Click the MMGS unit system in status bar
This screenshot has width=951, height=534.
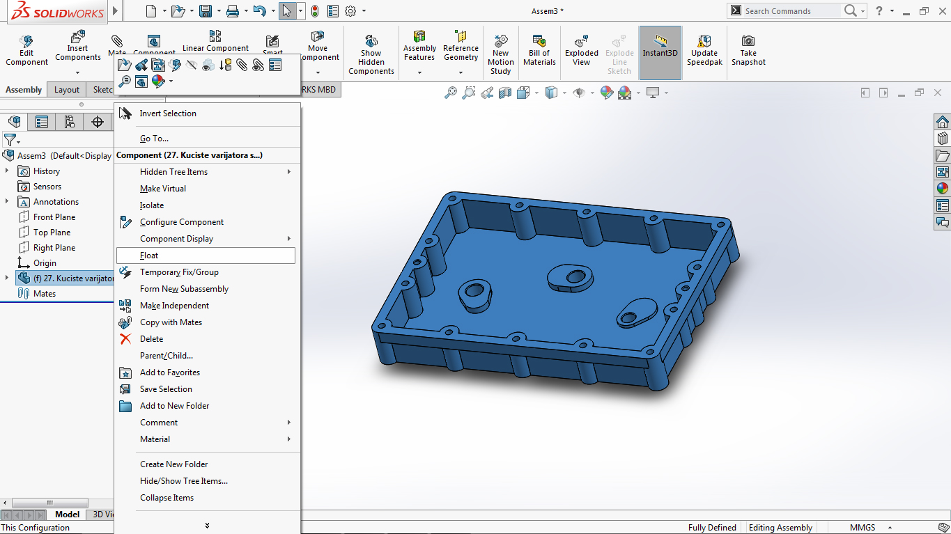(862, 528)
